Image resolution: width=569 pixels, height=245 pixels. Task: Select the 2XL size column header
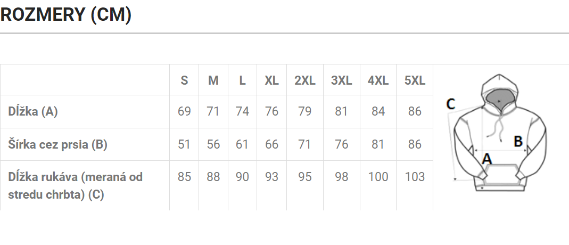tap(305, 80)
